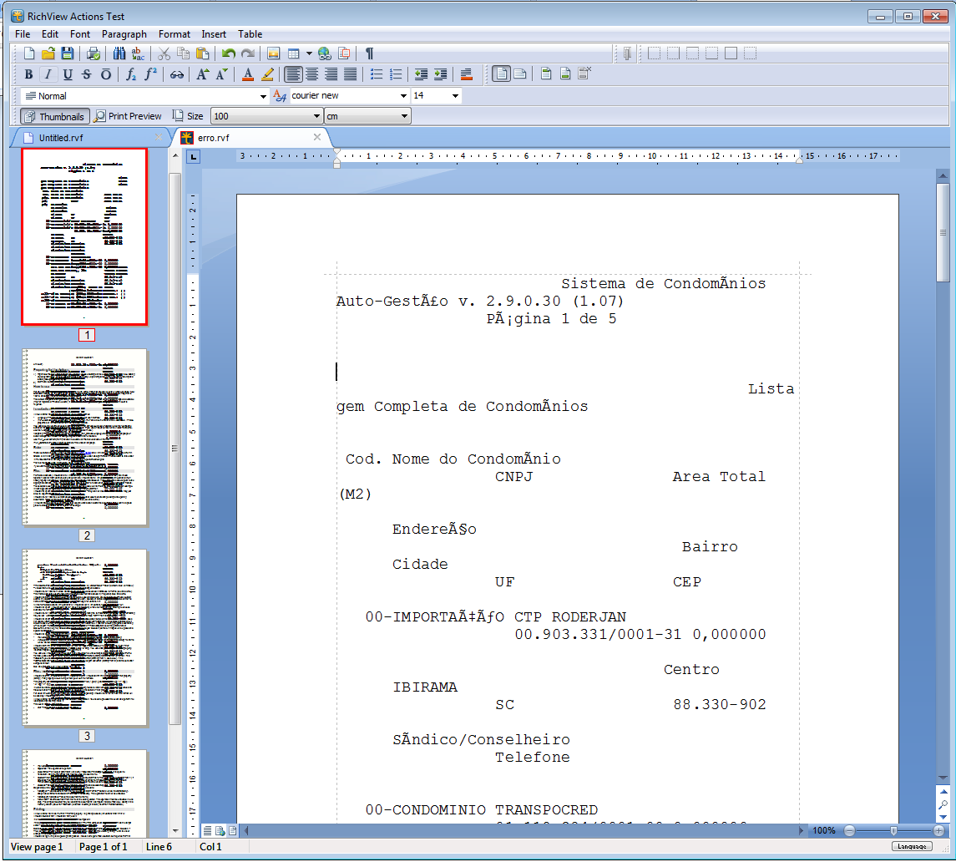
Task: Click the Zoom out minus button
Action: 849,831
